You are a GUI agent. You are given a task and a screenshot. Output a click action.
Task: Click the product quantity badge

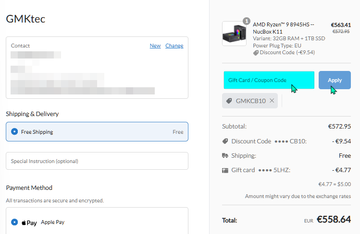pyautogui.click(x=247, y=21)
